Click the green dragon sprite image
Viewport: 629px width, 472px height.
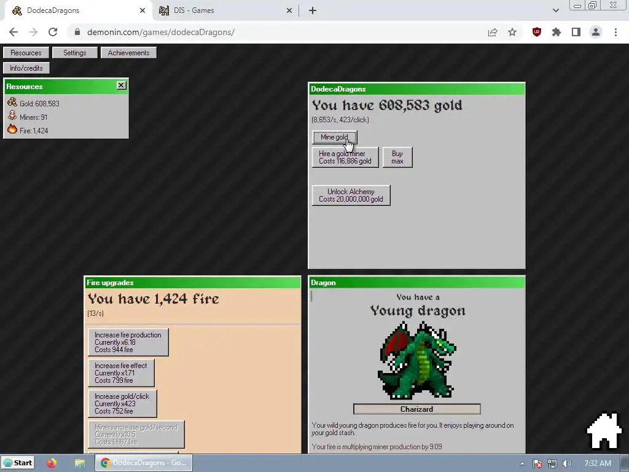coord(416,360)
